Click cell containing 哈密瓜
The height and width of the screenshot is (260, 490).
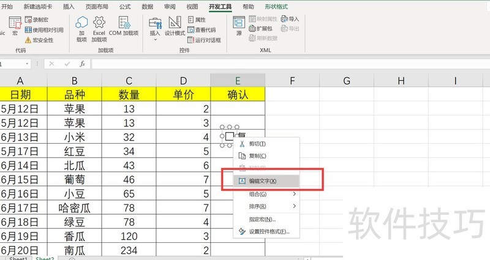(74, 208)
